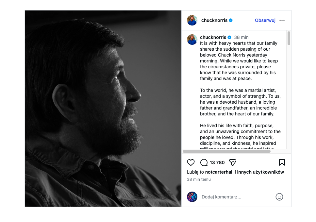This screenshot has width=316, height=222.
Task: Save post with bookmark icon
Action: tap(282, 162)
